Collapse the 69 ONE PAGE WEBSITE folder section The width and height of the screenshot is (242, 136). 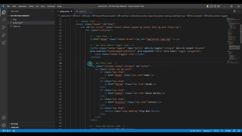20,16
